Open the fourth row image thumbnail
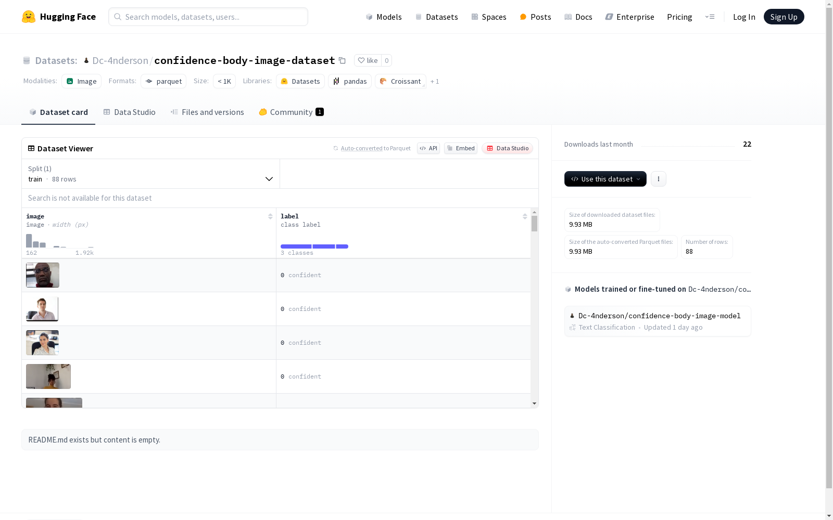This screenshot has height=520, width=833. pyautogui.click(x=48, y=376)
